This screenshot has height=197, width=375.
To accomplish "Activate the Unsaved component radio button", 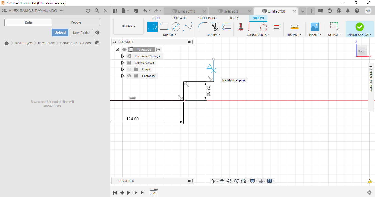I will [x=158, y=50].
